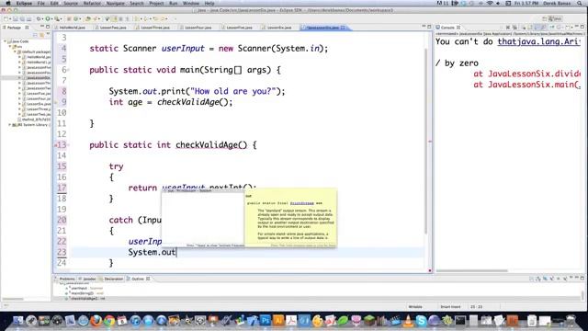Click the error marker beside line 13

point(56,145)
